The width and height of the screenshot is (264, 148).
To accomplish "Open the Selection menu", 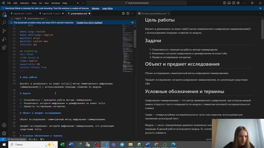I will point(24,3).
